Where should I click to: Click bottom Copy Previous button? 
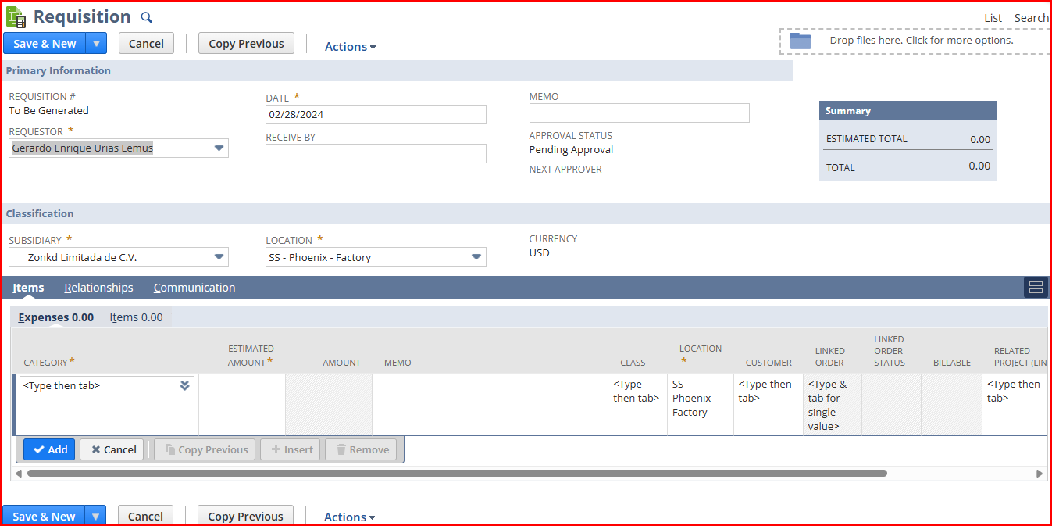click(x=245, y=516)
